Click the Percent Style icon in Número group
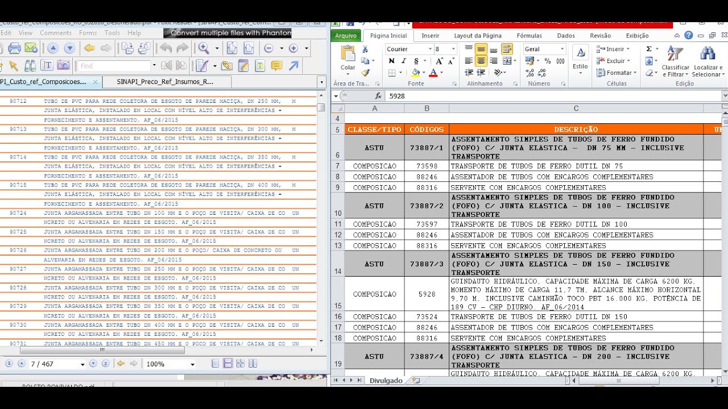 [547, 61]
